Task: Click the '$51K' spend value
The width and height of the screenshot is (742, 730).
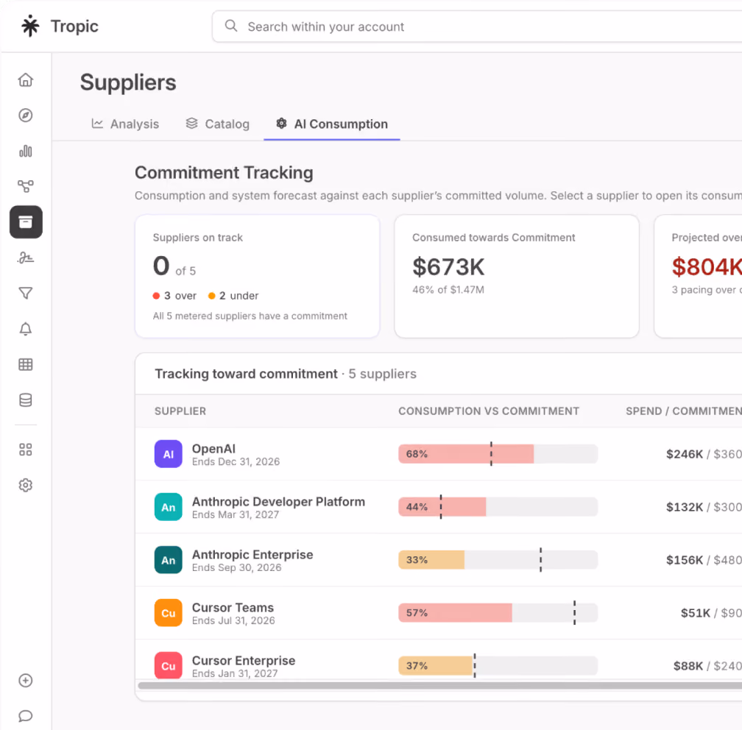Action: pyautogui.click(x=695, y=613)
